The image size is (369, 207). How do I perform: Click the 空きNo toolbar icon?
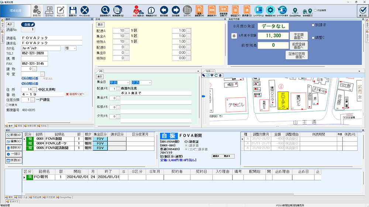click(x=49, y=11)
